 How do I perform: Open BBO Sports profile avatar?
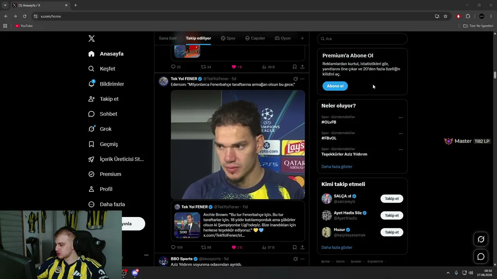click(x=163, y=262)
